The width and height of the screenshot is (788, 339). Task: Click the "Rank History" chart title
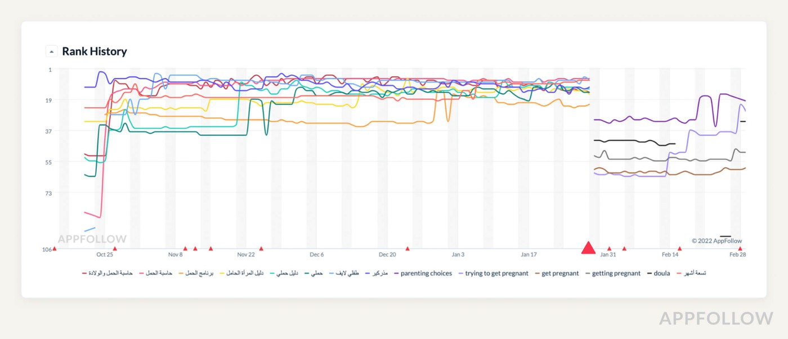point(94,52)
